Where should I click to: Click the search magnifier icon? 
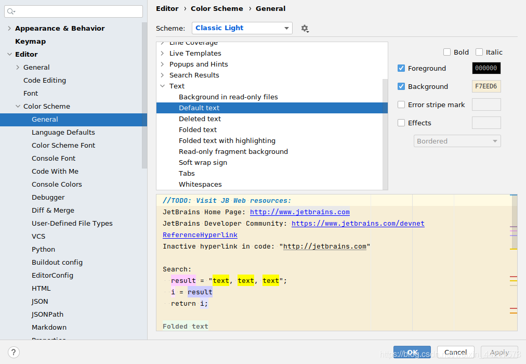tap(11, 11)
